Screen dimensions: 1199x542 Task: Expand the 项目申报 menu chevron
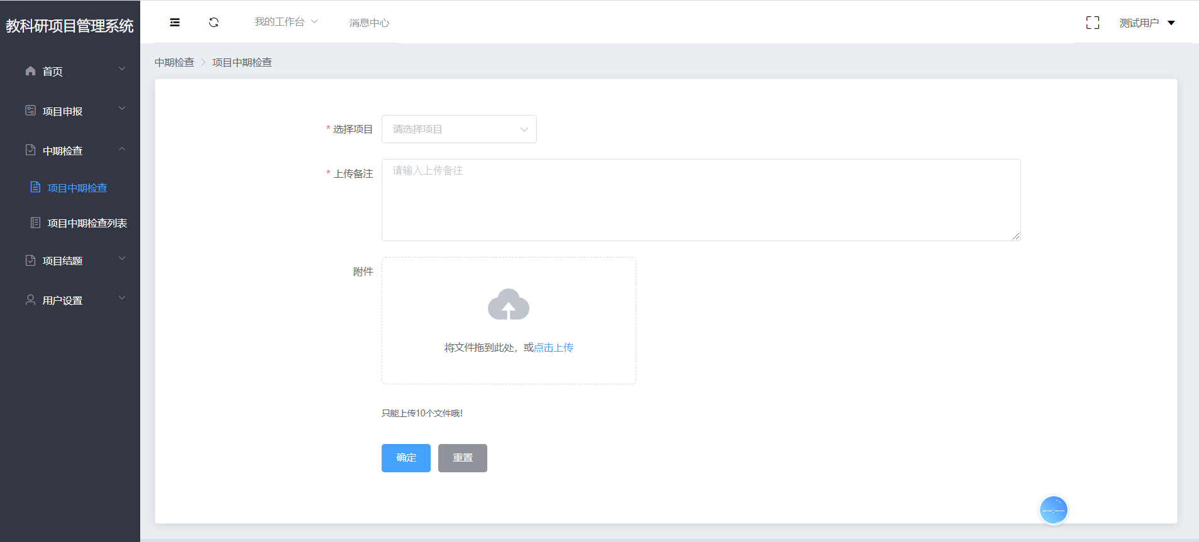(122, 109)
